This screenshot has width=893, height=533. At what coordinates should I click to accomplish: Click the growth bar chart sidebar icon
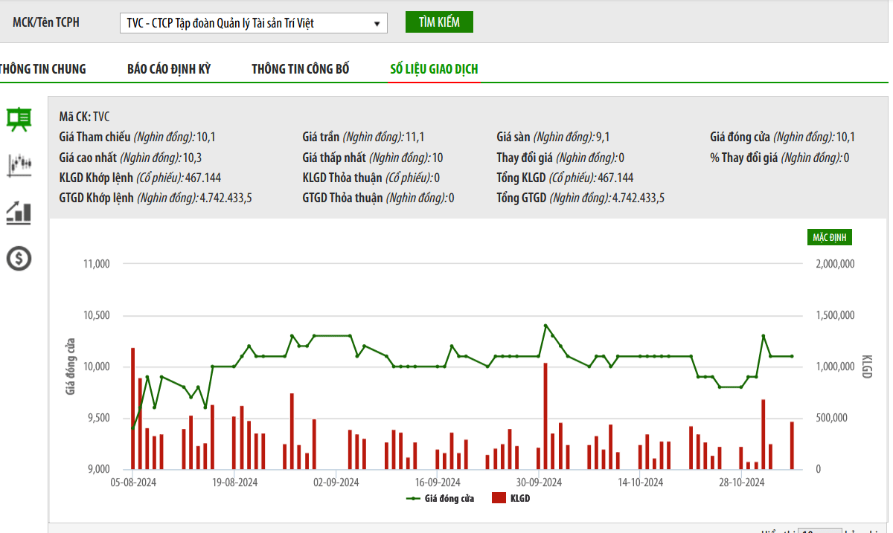[19, 213]
